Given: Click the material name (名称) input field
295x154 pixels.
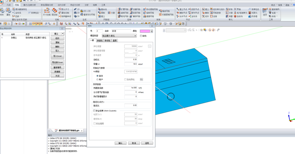Looking at the screenshot, I should point(121,31).
